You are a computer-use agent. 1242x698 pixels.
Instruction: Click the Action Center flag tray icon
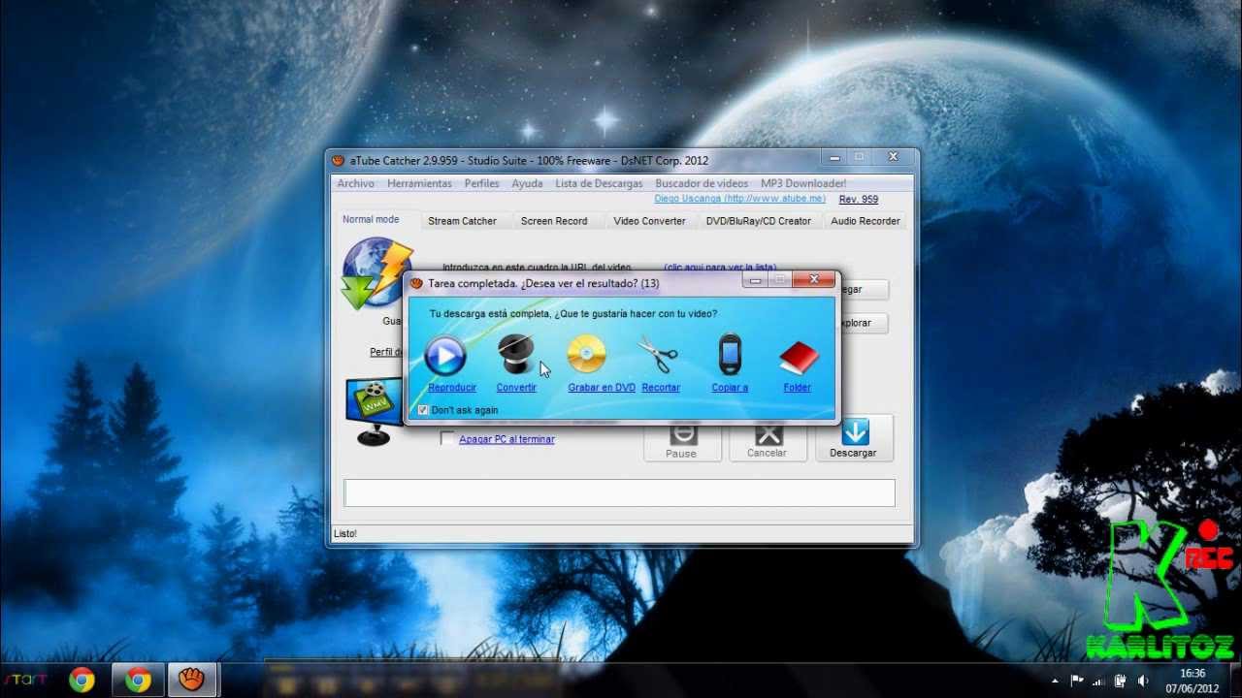click(1077, 681)
